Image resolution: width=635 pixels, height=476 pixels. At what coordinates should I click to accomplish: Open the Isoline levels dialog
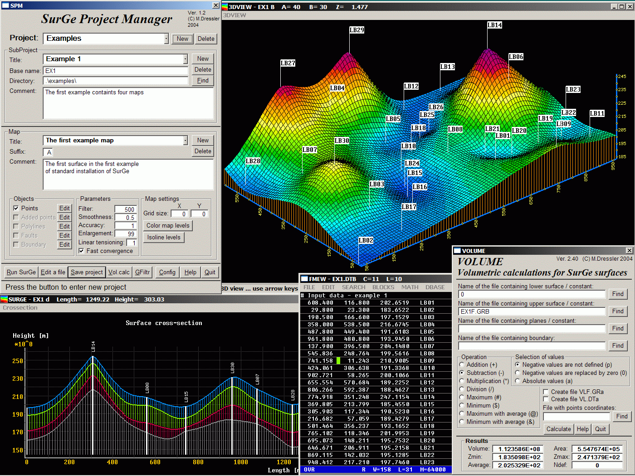tap(164, 237)
